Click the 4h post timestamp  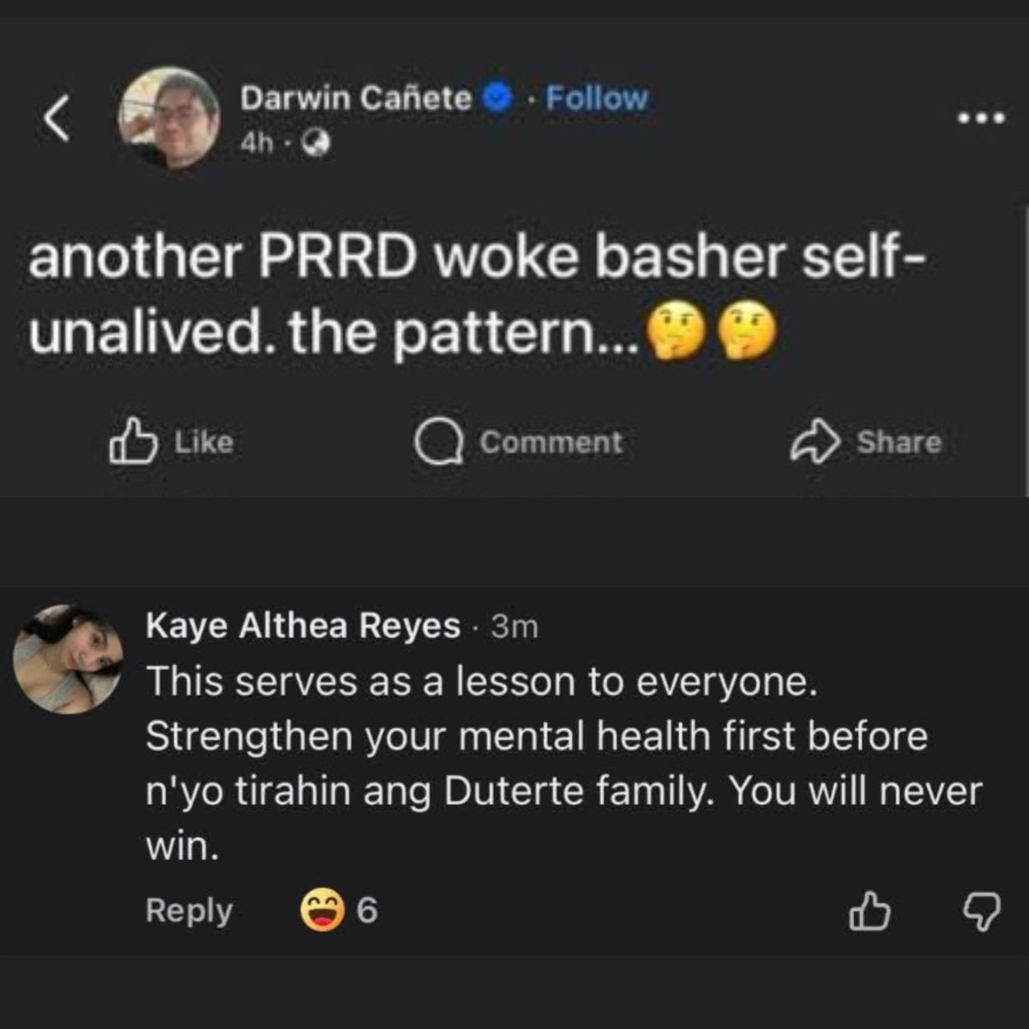pyautogui.click(x=256, y=145)
